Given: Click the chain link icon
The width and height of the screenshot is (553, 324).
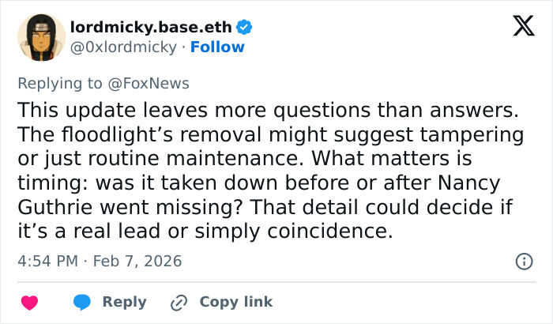Looking at the screenshot, I should pyautogui.click(x=179, y=302).
